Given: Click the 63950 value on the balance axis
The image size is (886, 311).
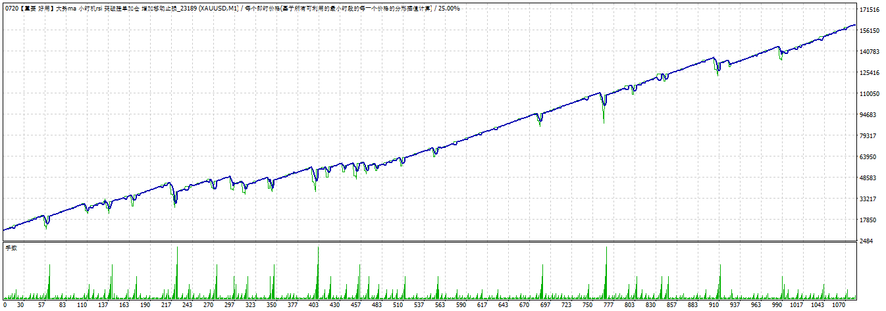Looking at the screenshot, I should [869, 157].
